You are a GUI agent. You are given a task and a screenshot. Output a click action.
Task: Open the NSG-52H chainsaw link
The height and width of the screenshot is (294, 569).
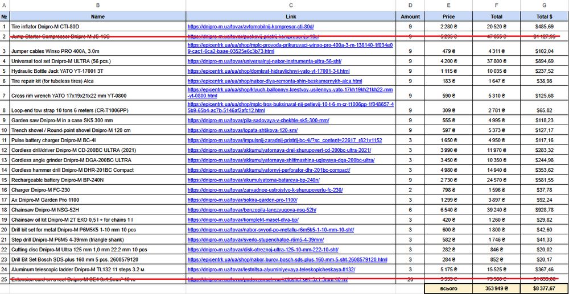[x=252, y=209]
